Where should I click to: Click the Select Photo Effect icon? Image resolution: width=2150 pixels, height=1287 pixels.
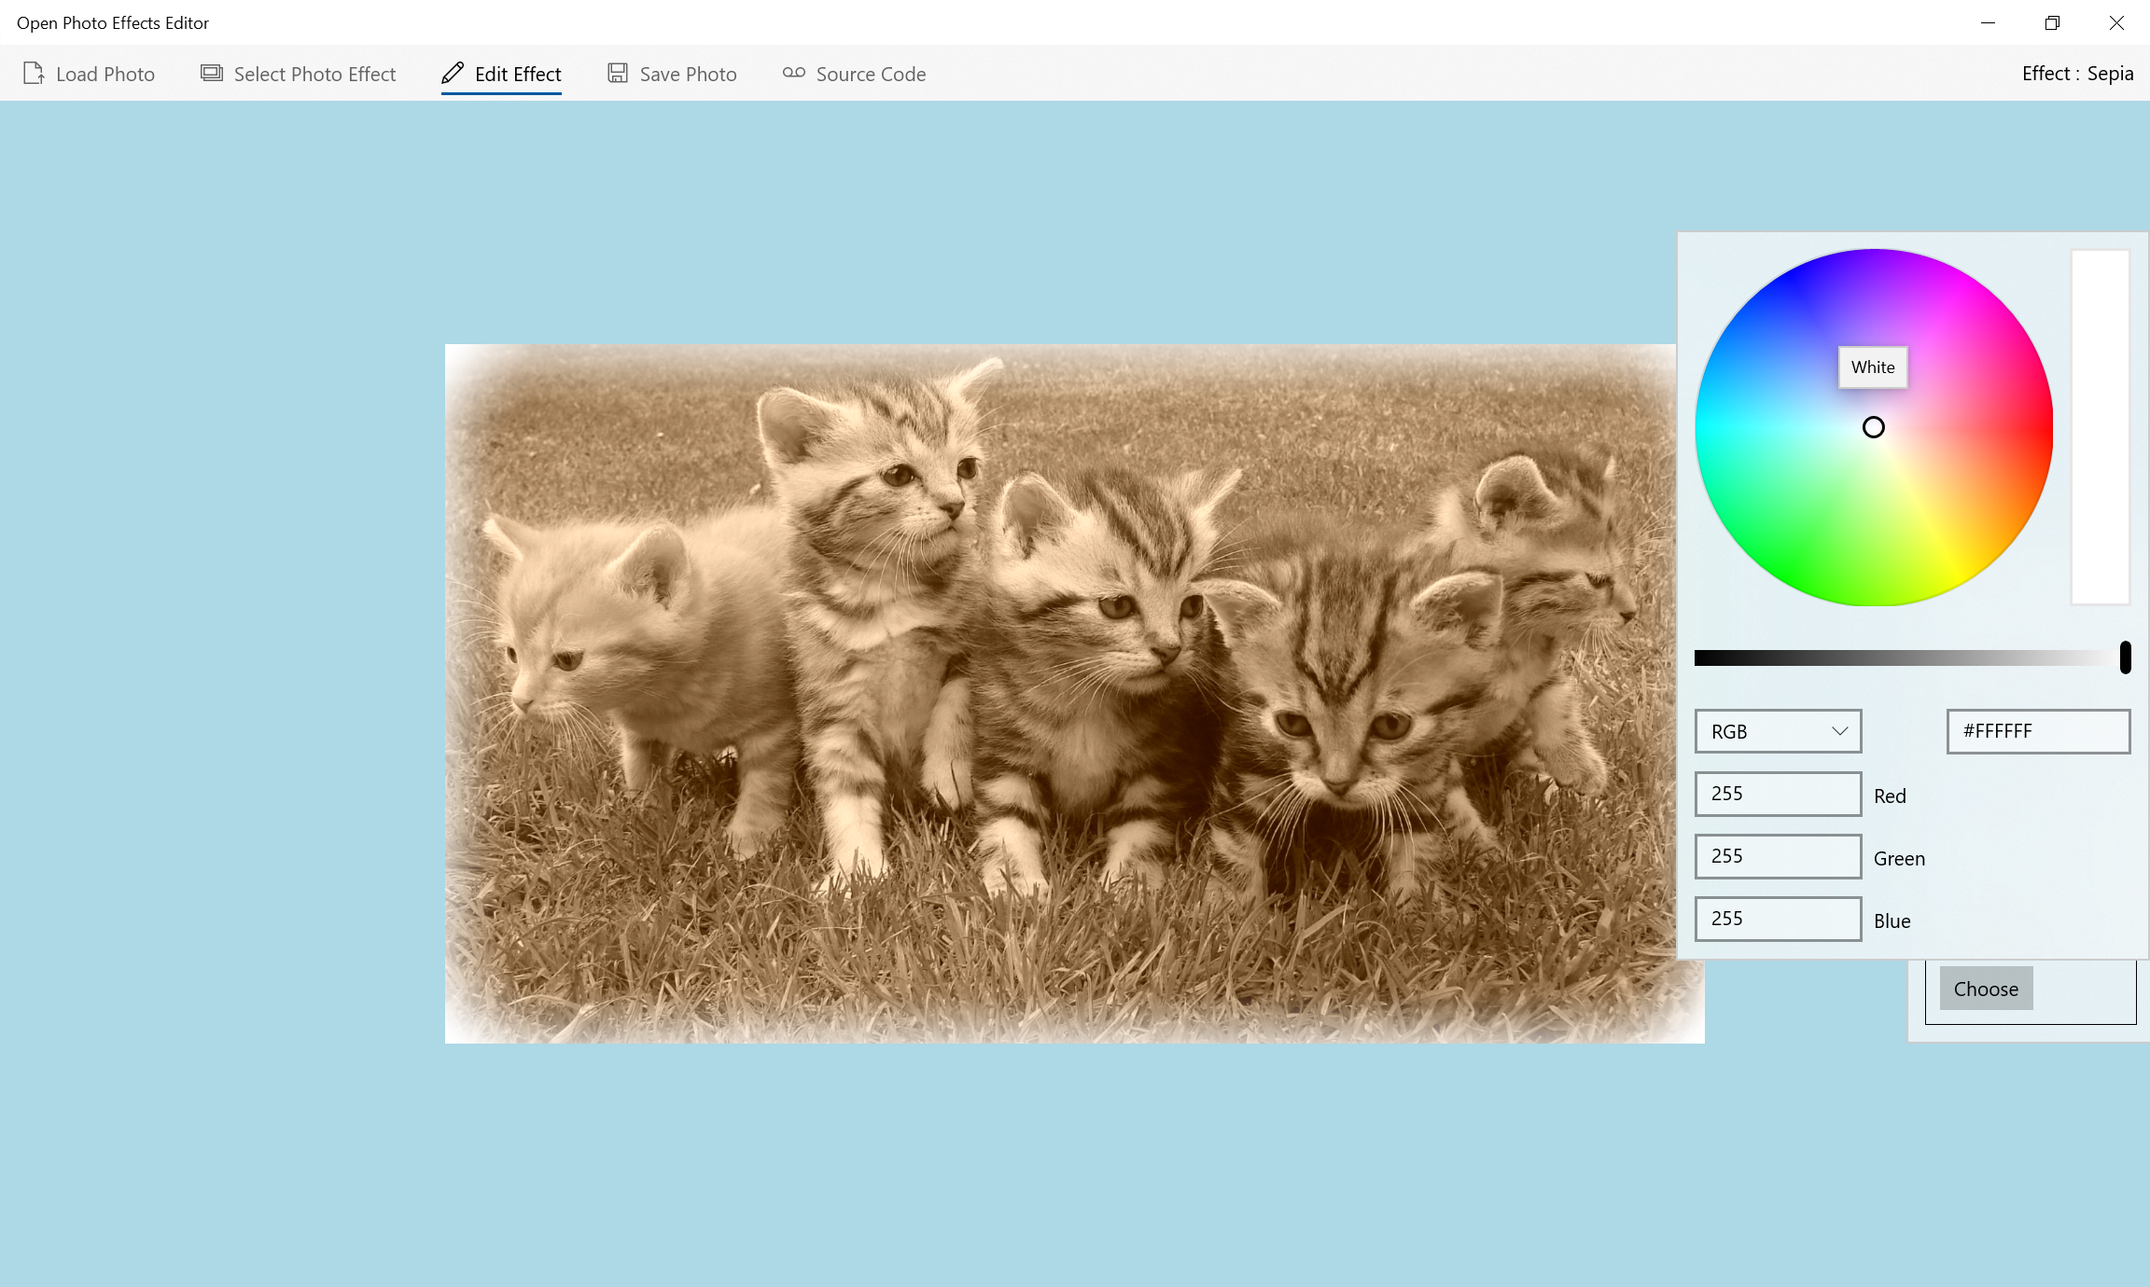[212, 73]
